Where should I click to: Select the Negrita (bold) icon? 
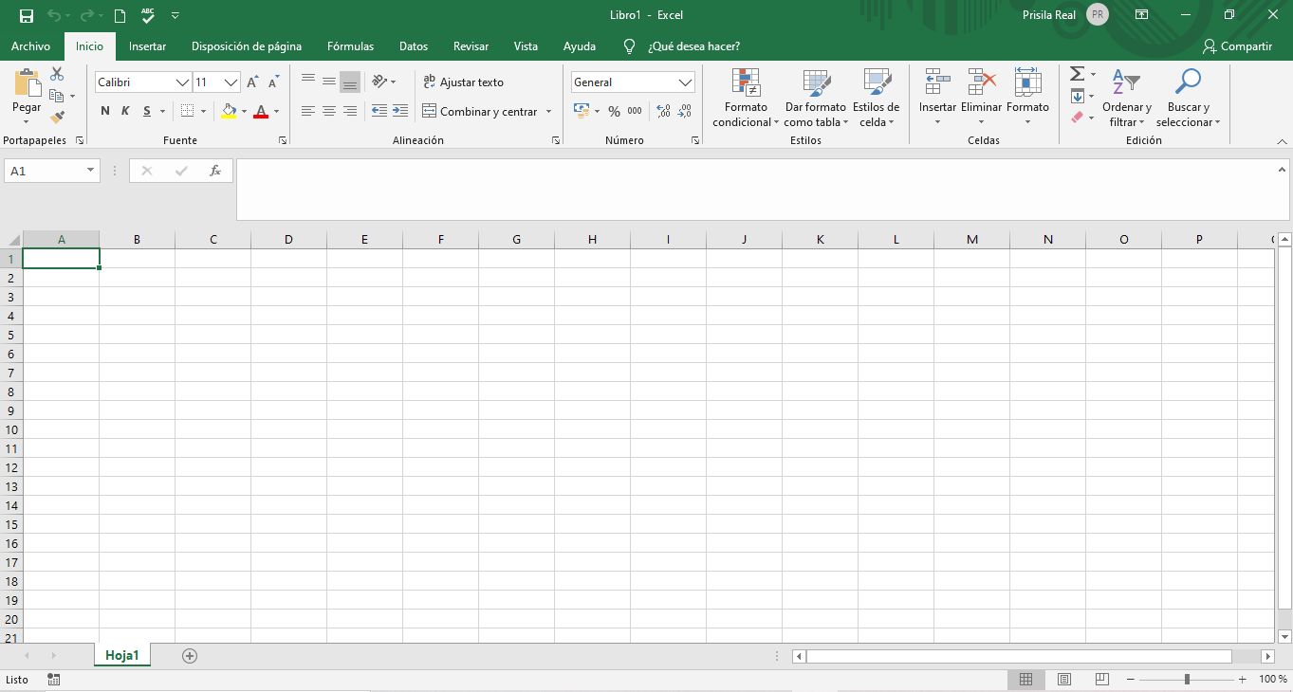pyautogui.click(x=104, y=110)
